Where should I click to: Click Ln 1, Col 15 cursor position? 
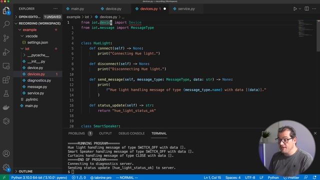(x=212, y=177)
